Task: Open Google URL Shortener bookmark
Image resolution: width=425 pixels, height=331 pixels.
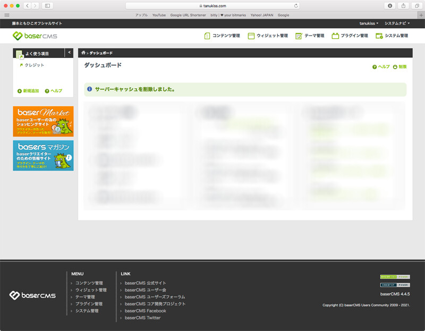Action: 188,15
